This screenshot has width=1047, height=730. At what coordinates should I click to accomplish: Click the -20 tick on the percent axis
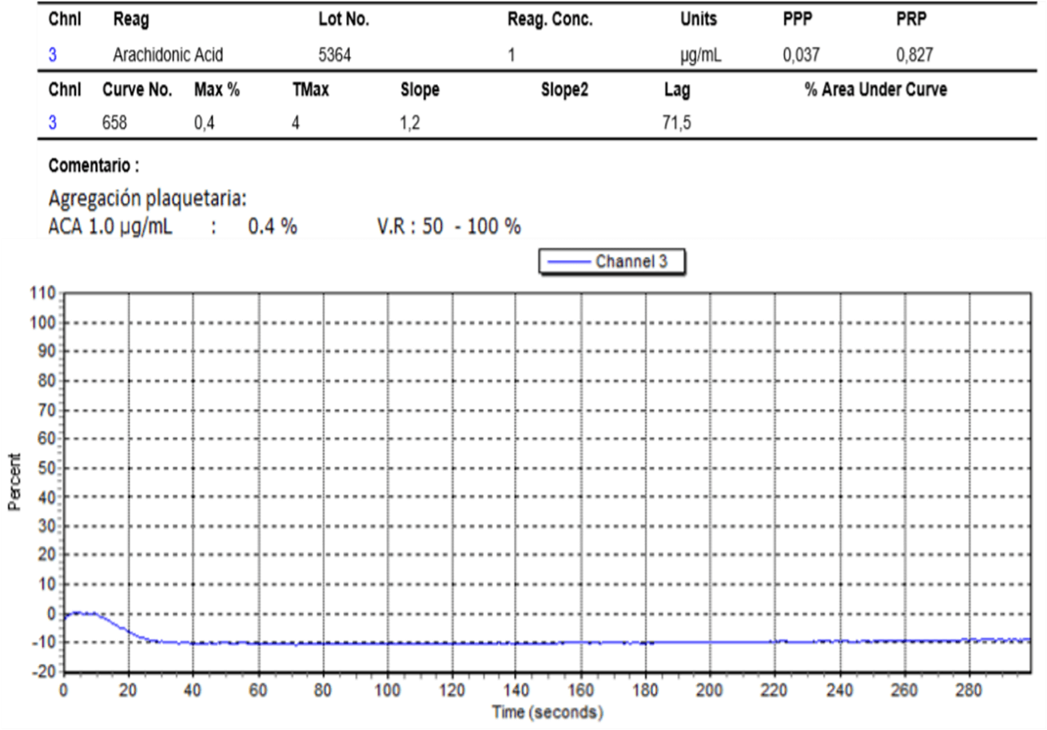(43, 672)
